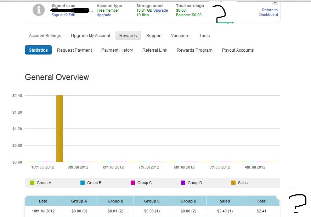Open the Support tab

click(154, 36)
